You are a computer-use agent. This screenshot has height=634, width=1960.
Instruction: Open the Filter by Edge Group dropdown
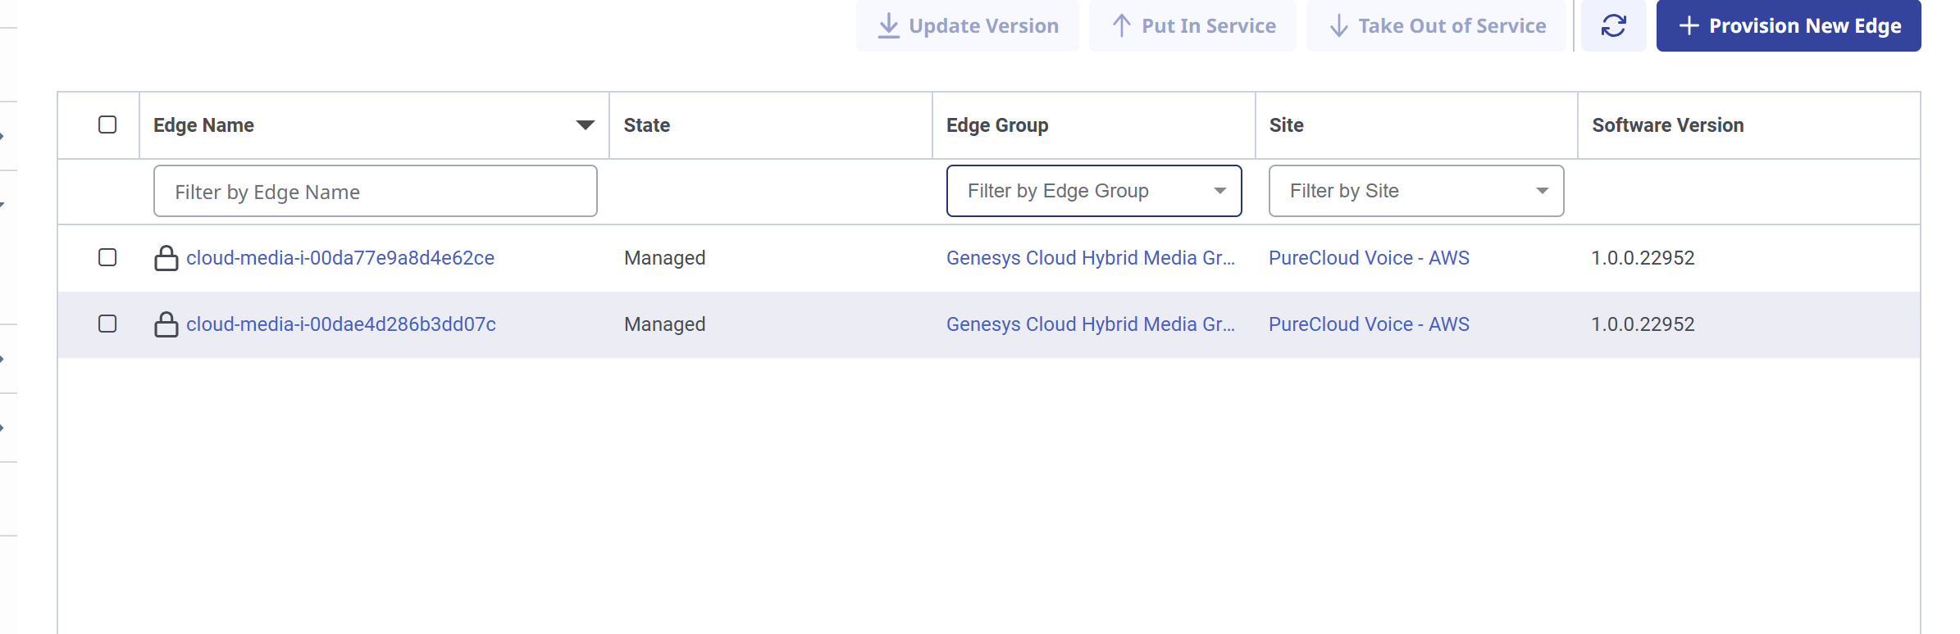(1093, 191)
